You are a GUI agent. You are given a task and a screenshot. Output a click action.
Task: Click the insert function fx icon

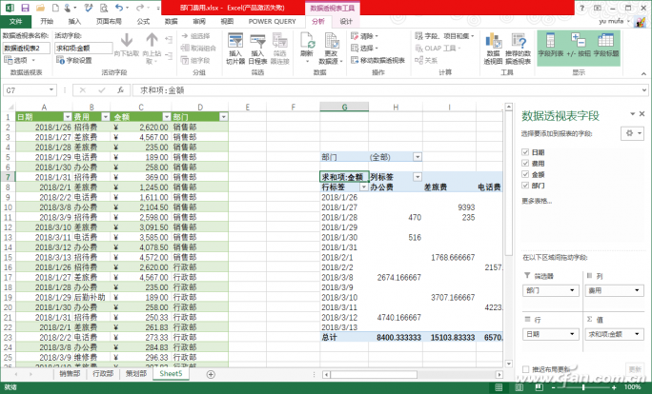coord(120,90)
